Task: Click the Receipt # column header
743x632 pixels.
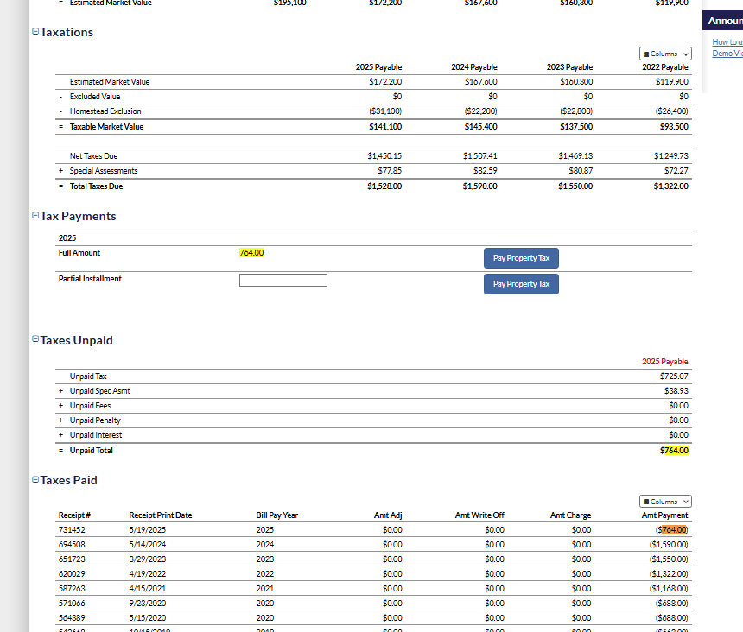Action: tap(75, 515)
